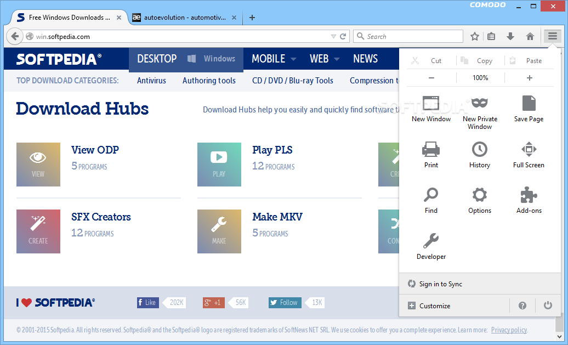Screen dimensions: 568x345
Task: Click Twitter Follow button
Action: [285, 303]
